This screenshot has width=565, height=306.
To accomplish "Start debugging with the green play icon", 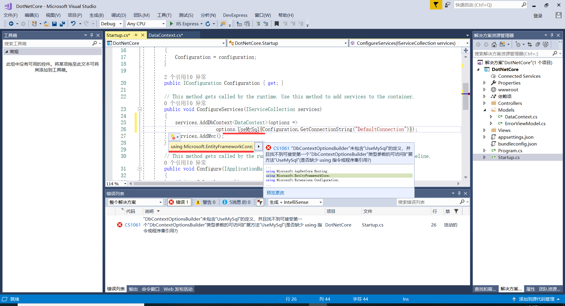I will (172, 24).
